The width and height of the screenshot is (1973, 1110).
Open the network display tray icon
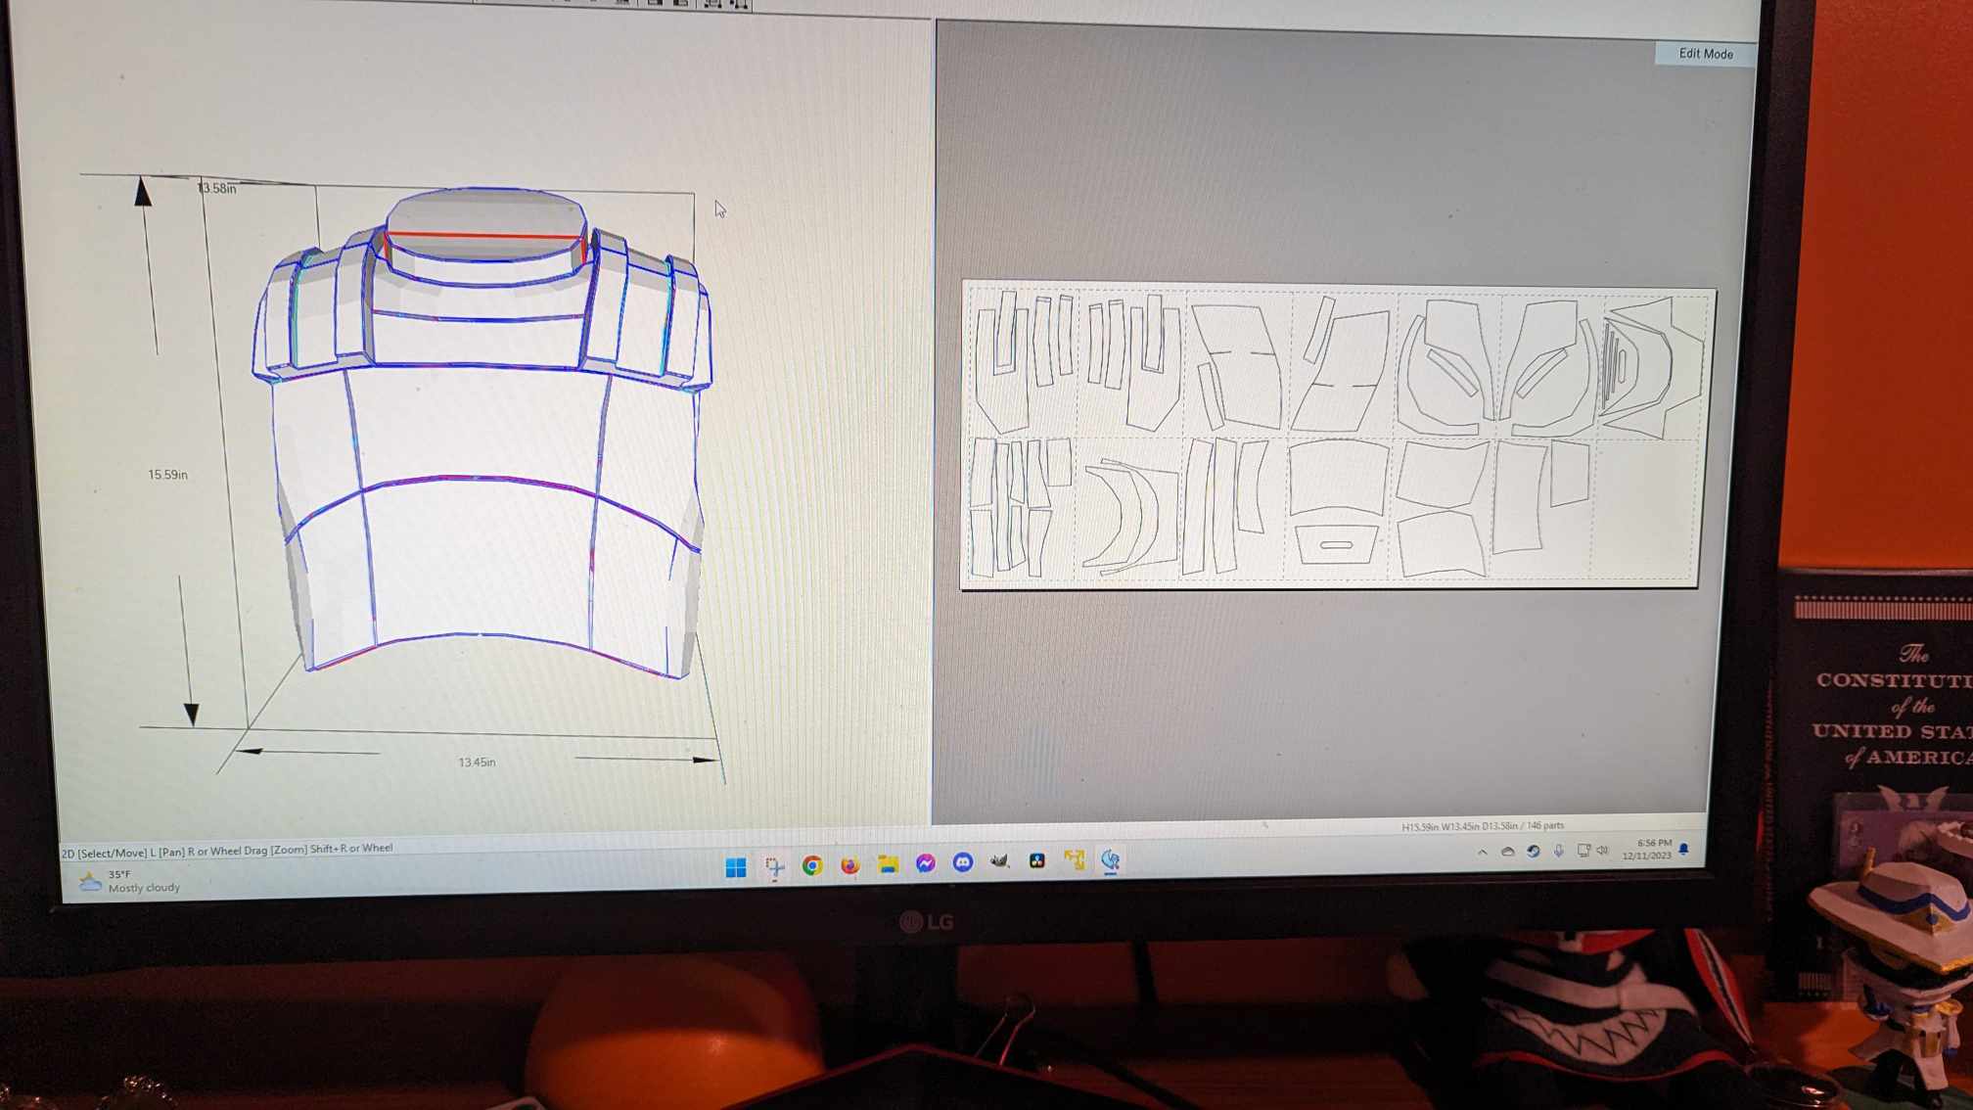(x=1583, y=851)
